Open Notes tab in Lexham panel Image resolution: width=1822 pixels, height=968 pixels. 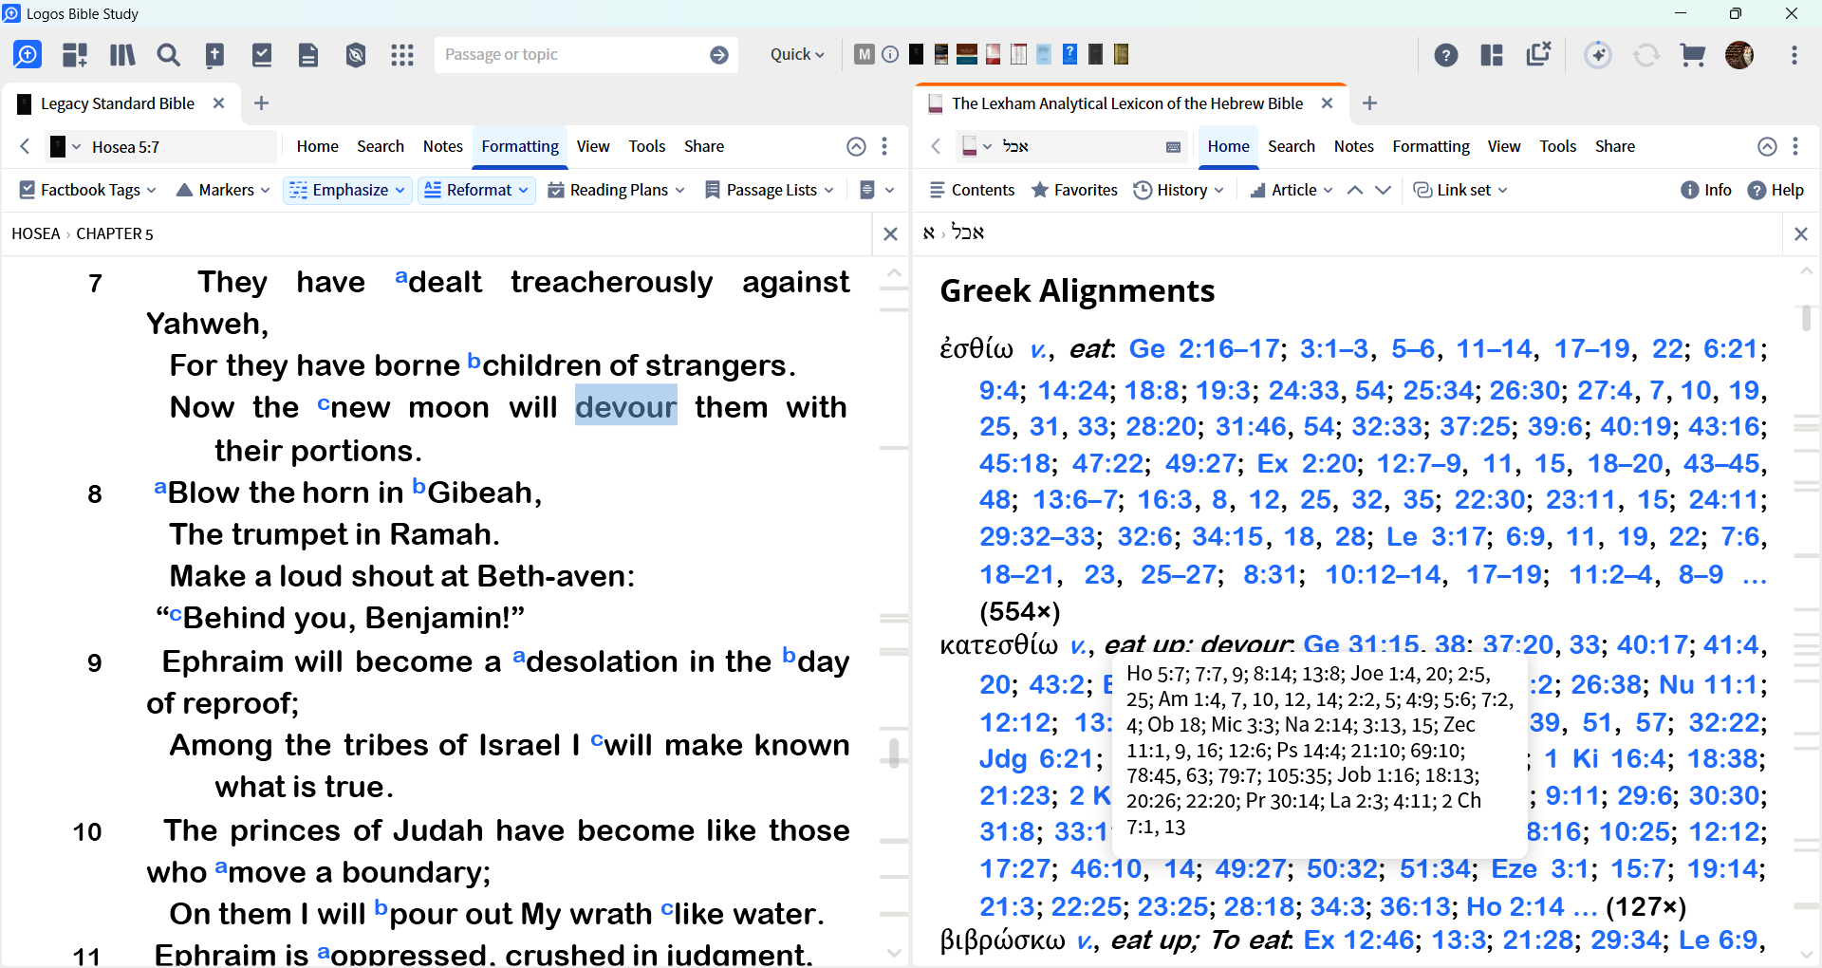1354,146
